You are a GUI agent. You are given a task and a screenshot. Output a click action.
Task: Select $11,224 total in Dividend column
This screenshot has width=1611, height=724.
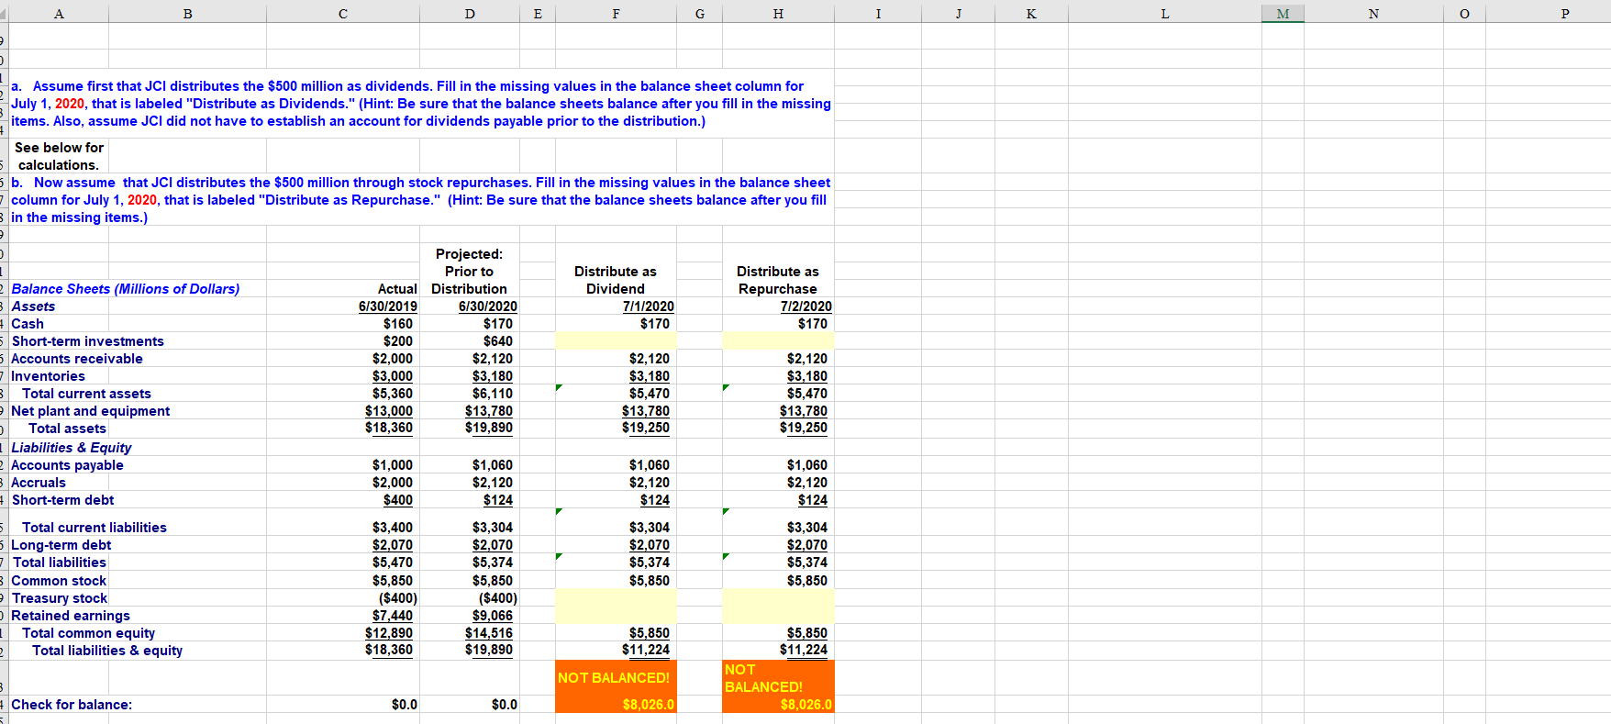pyautogui.click(x=646, y=650)
